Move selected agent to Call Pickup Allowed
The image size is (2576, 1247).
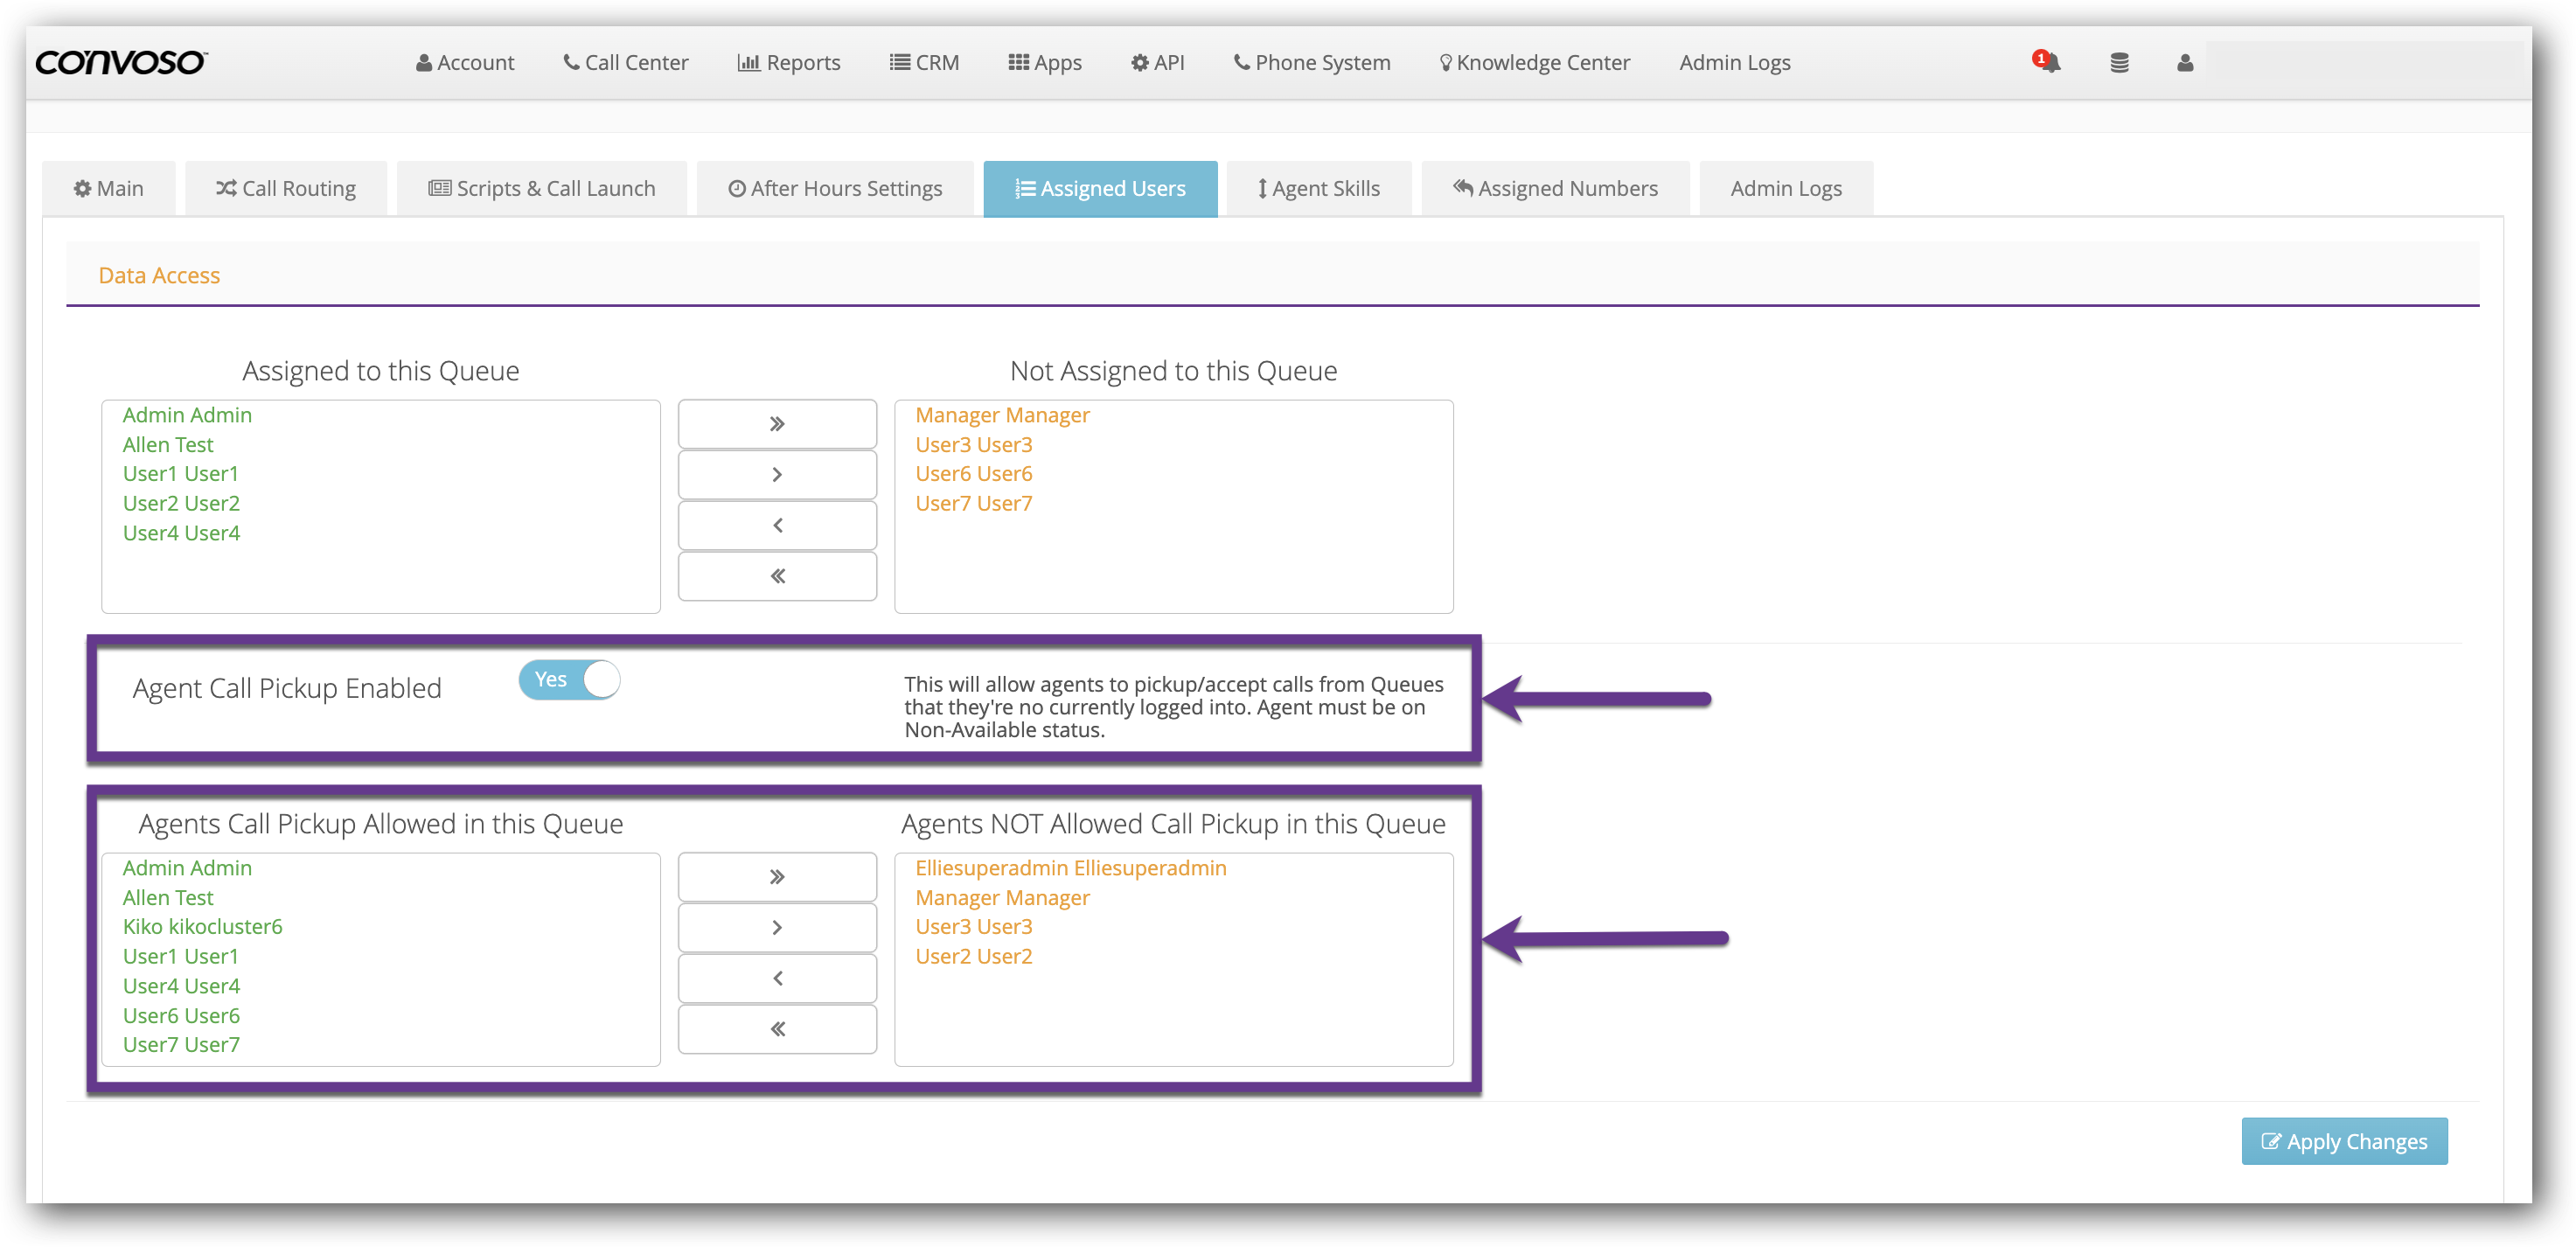click(777, 978)
